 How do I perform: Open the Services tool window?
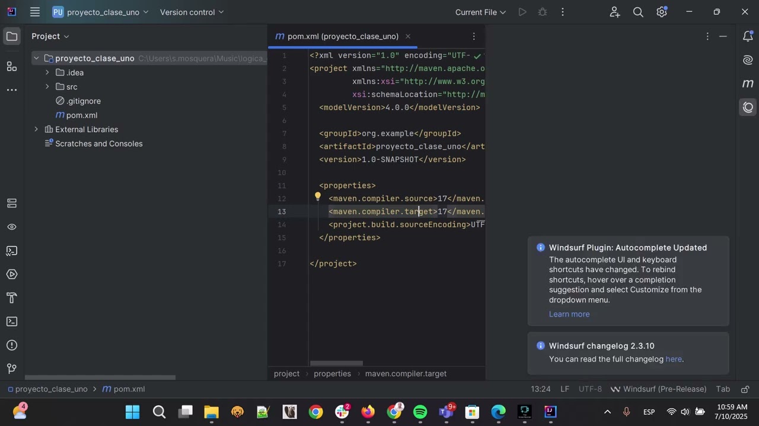pyautogui.click(x=12, y=274)
